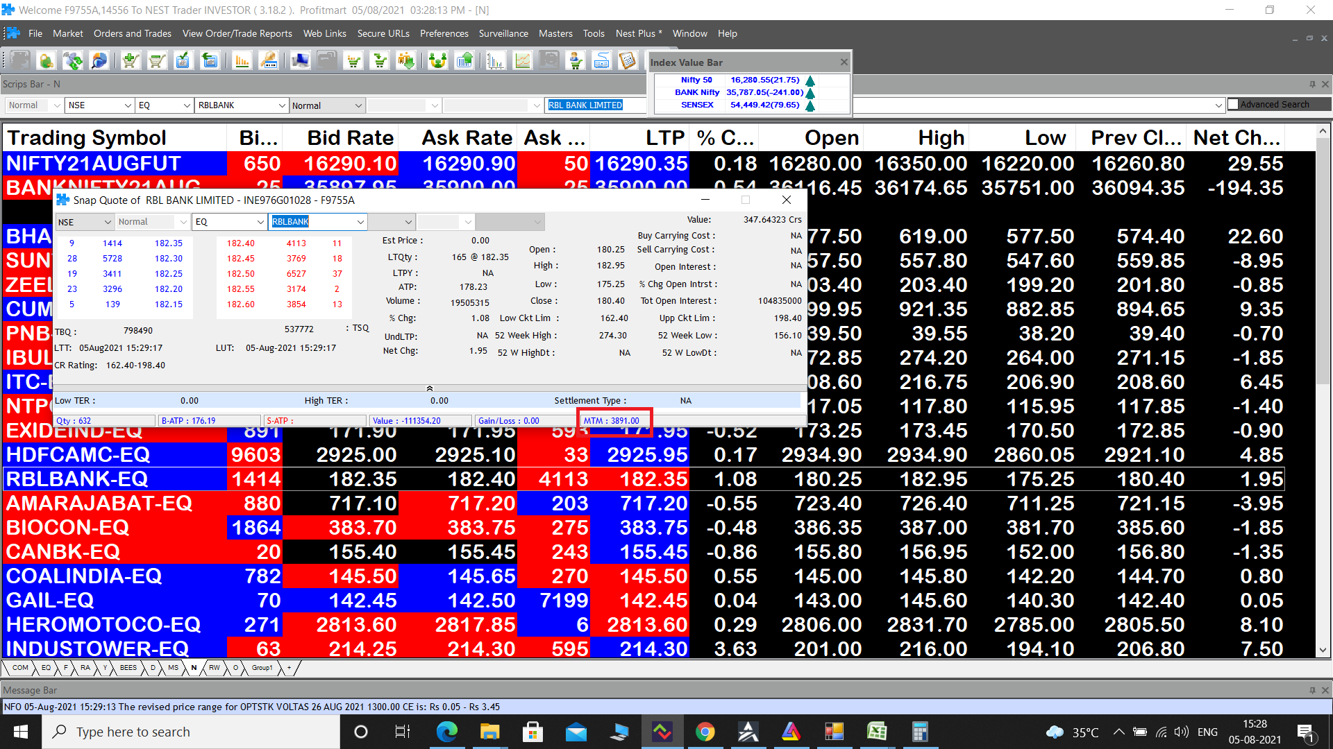The width and height of the screenshot is (1333, 749).
Task: Select the HDFCAMC-EQ row
Action: (644, 455)
